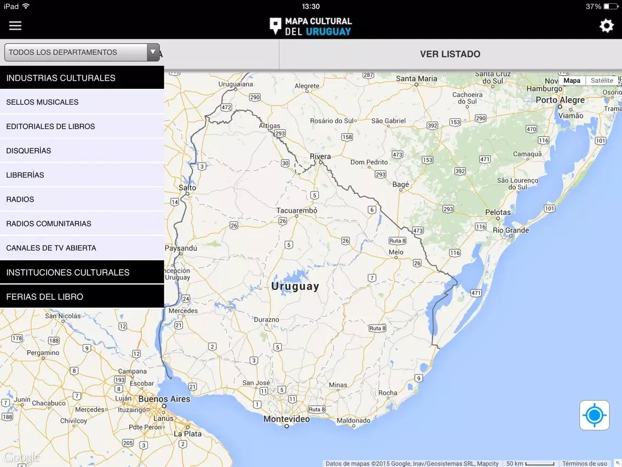Screen dimensions: 622x467
Task: Select Radios Comunitarias category
Action: click(82, 224)
